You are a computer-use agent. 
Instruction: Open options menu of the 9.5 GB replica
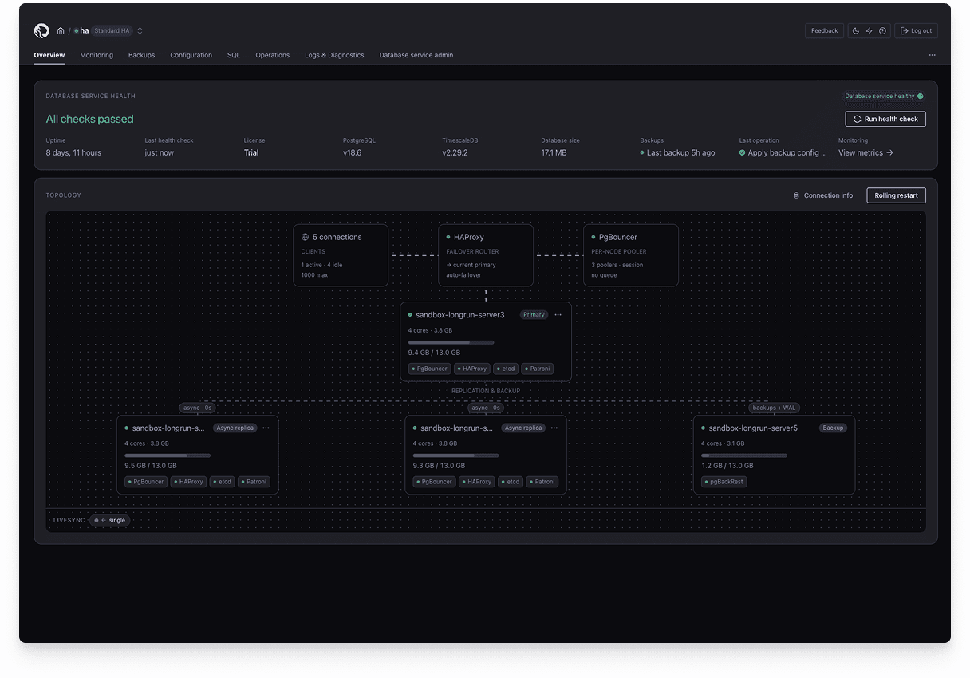coord(266,428)
